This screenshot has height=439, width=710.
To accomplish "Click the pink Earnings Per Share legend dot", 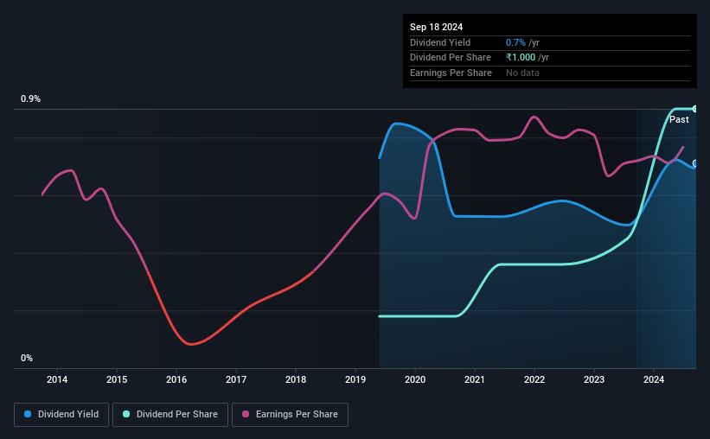I will click(246, 414).
